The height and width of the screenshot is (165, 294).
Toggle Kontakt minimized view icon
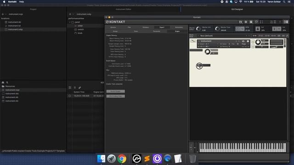coord(256,22)
